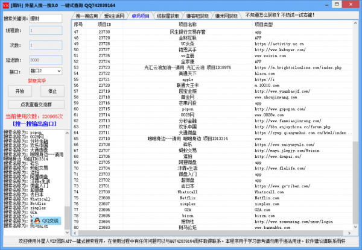The height and width of the screenshot is (250, 362).
Task: Switch to the 爱Q生活网 tab
Action: pos(114,16)
